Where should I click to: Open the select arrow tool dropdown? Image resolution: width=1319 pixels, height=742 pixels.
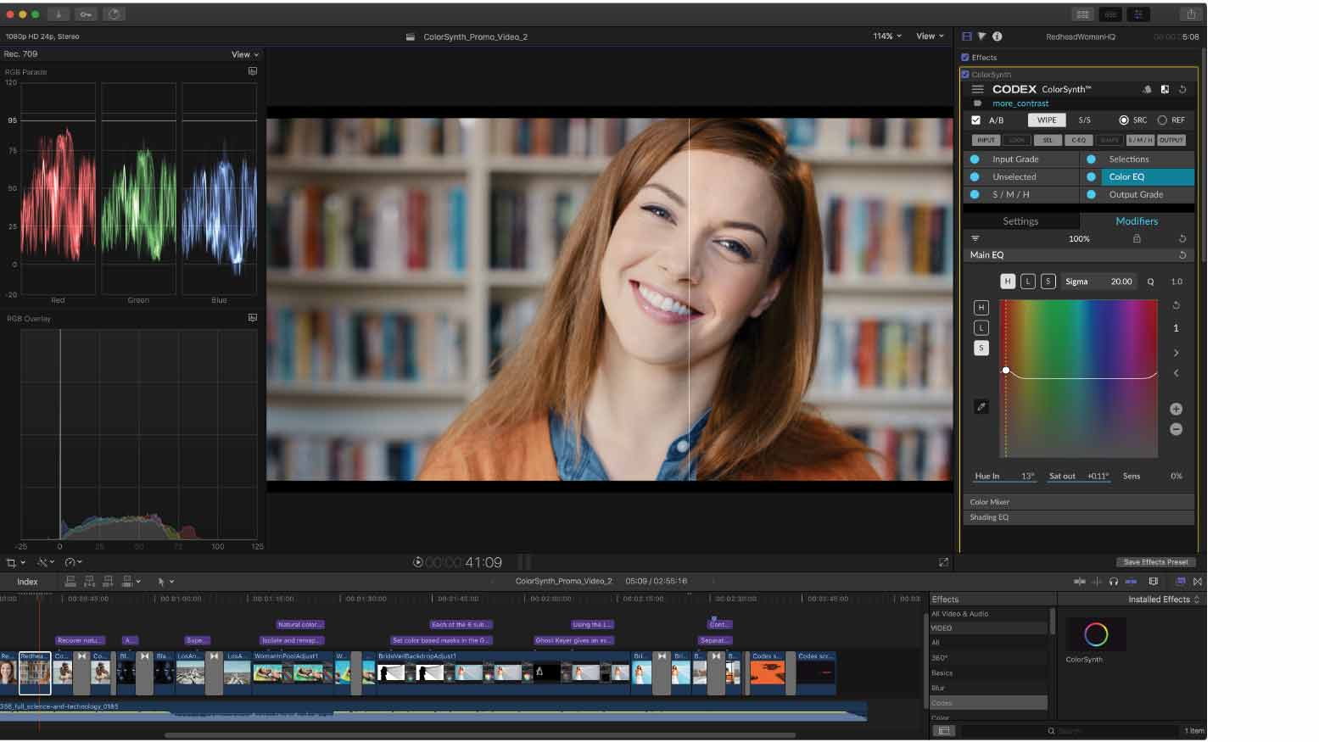165,582
